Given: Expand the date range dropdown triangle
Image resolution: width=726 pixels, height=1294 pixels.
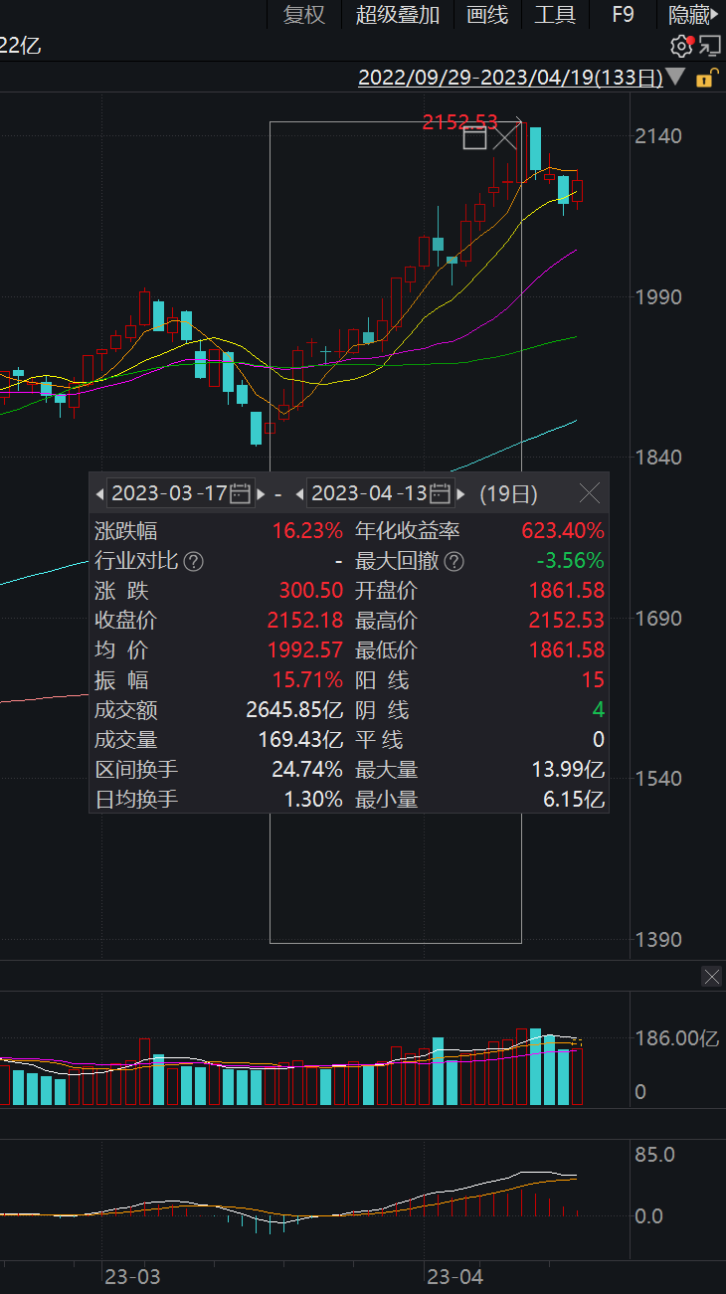Looking at the screenshot, I should coord(676,77).
